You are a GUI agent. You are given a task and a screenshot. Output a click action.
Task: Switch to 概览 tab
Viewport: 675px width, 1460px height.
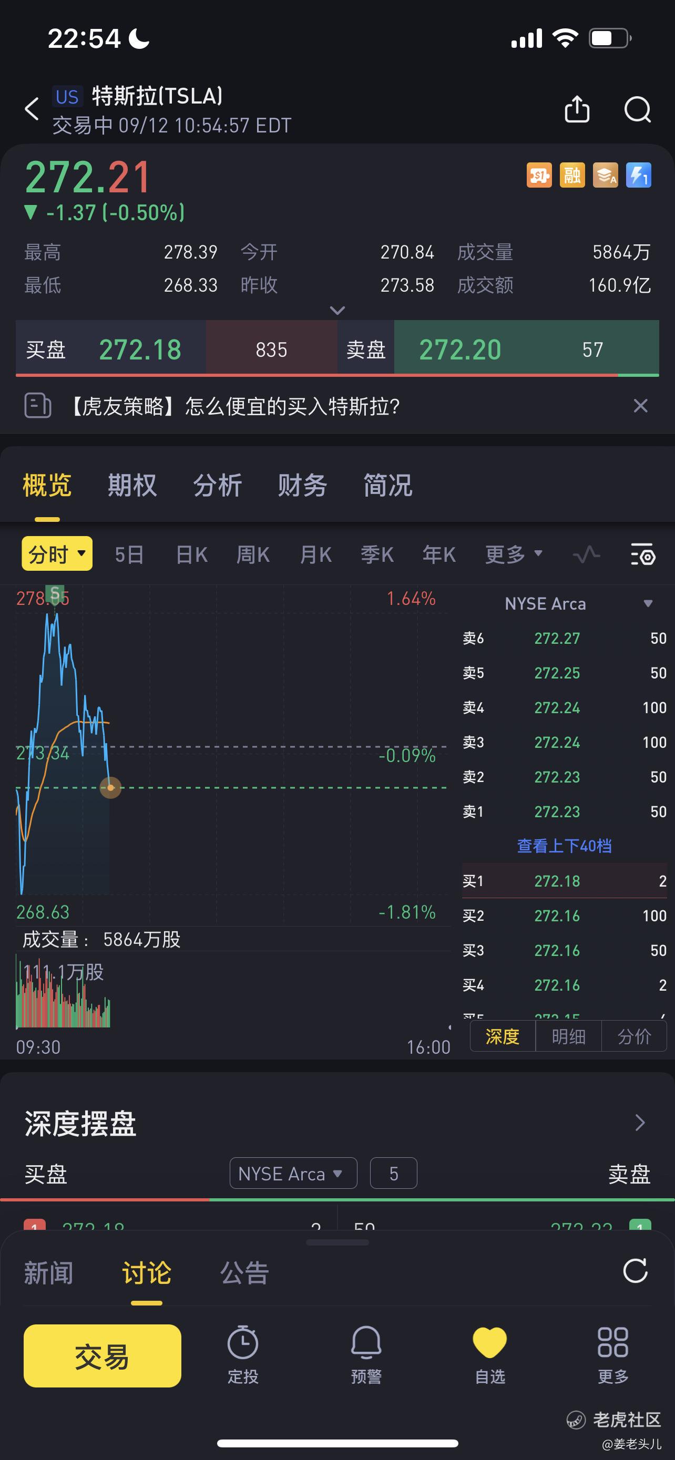[47, 486]
